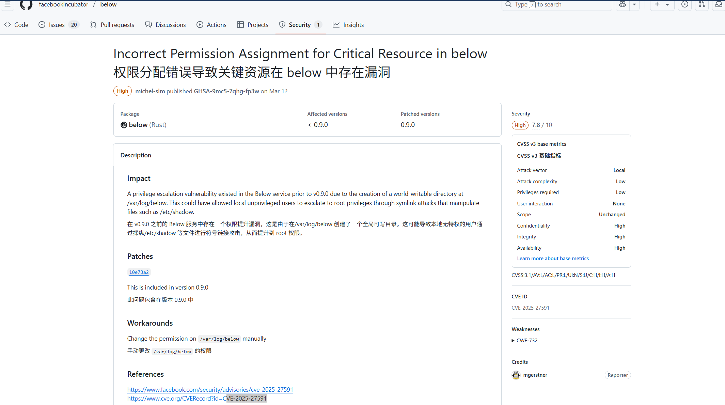The width and height of the screenshot is (725, 405).
Task: Click the below package name
Action: pyautogui.click(x=138, y=125)
